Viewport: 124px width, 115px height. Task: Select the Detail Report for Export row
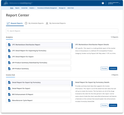pos(39,89)
